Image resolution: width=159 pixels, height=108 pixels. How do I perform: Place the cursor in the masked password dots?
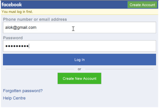coord(17,46)
